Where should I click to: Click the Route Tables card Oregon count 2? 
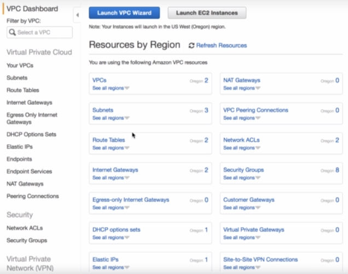[x=206, y=140]
